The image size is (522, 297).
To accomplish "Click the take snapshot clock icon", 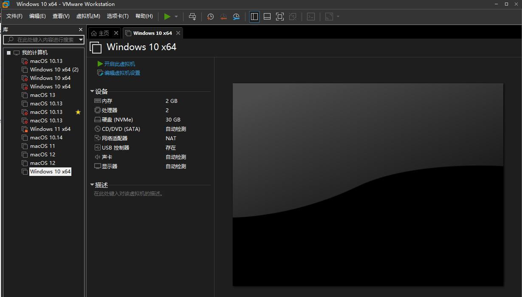I will [x=211, y=17].
